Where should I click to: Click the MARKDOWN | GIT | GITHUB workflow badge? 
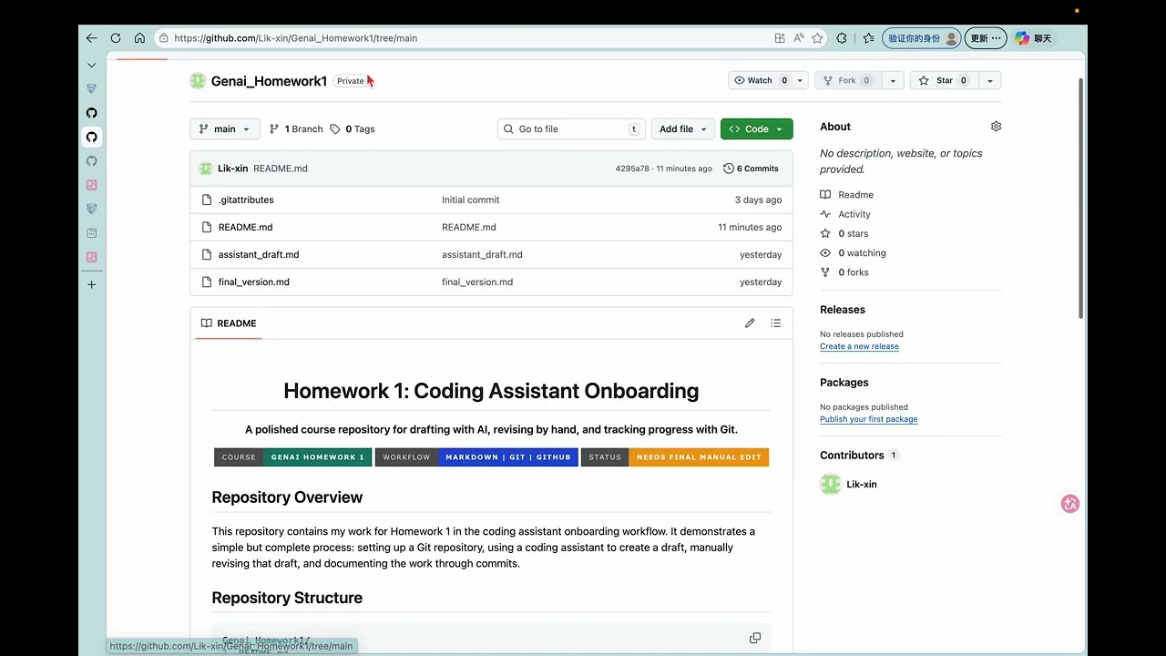[476, 457]
